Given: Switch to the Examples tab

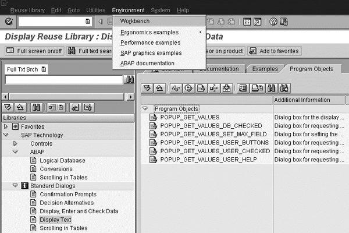Looking at the screenshot, I should 263,69.
